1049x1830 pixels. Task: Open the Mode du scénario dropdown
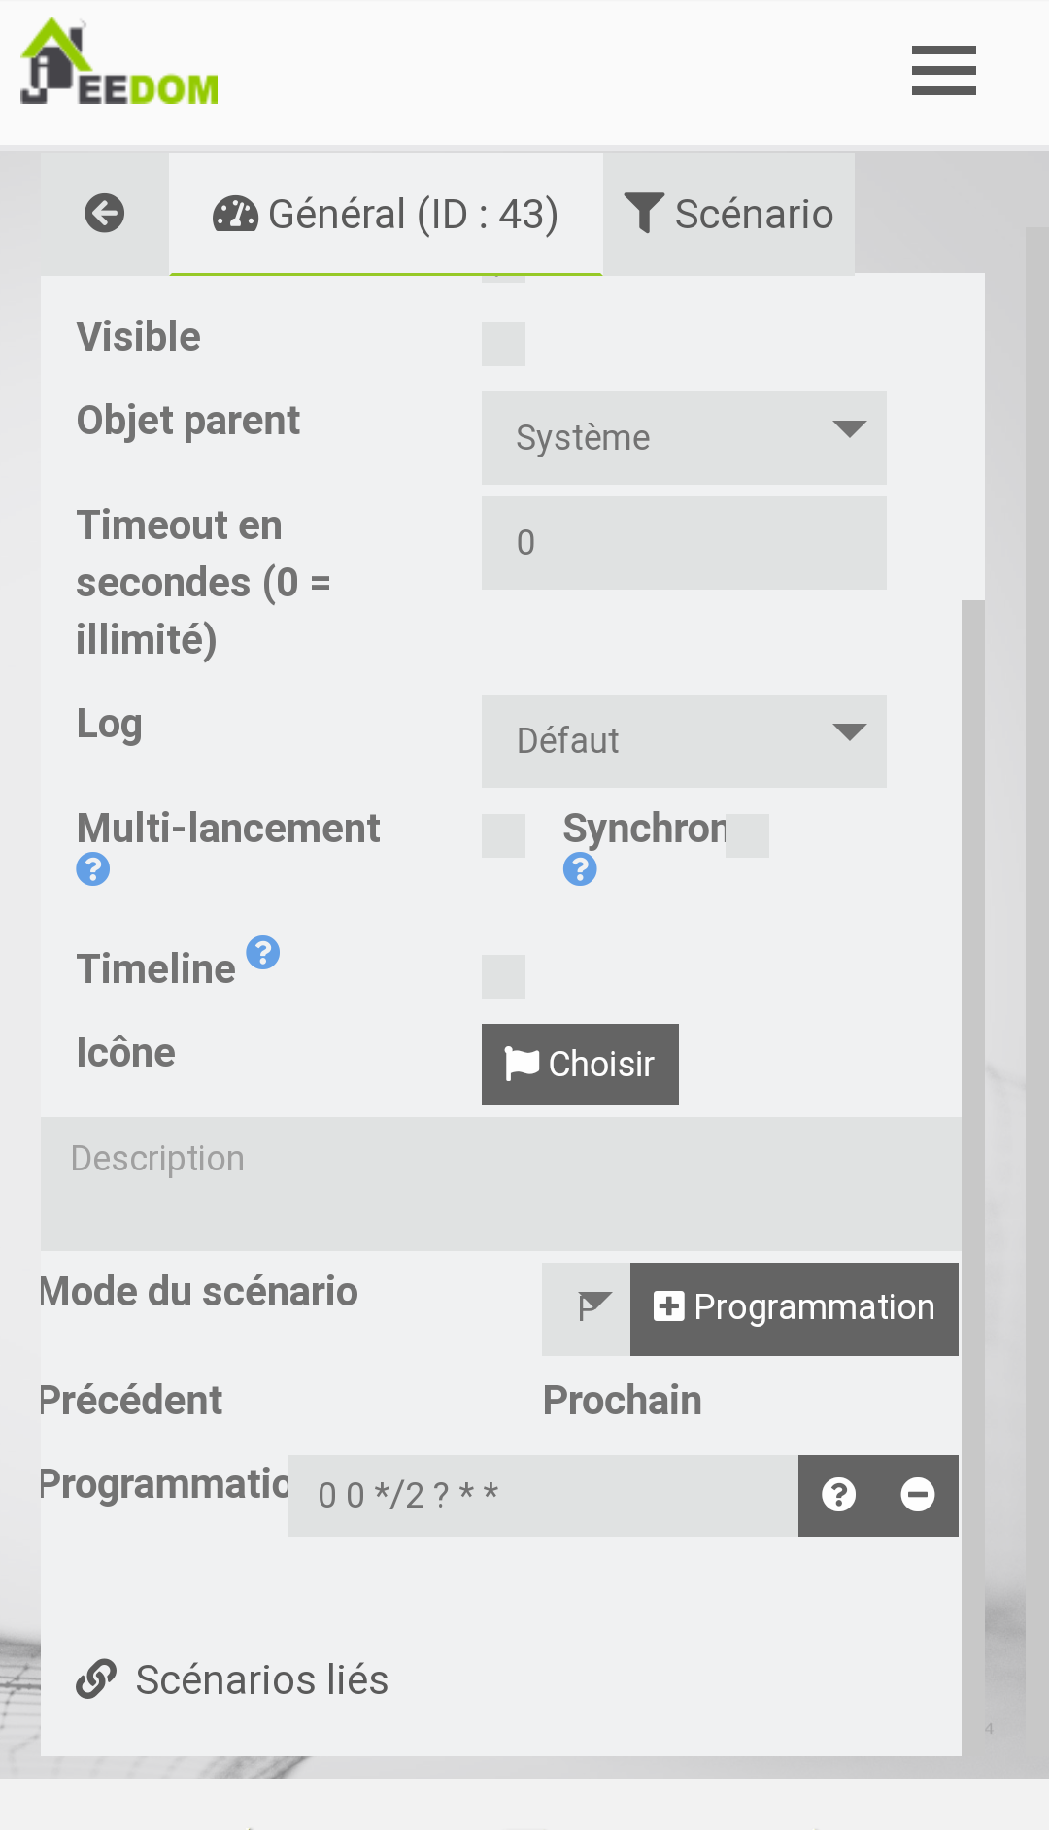pyautogui.click(x=587, y=1308)
